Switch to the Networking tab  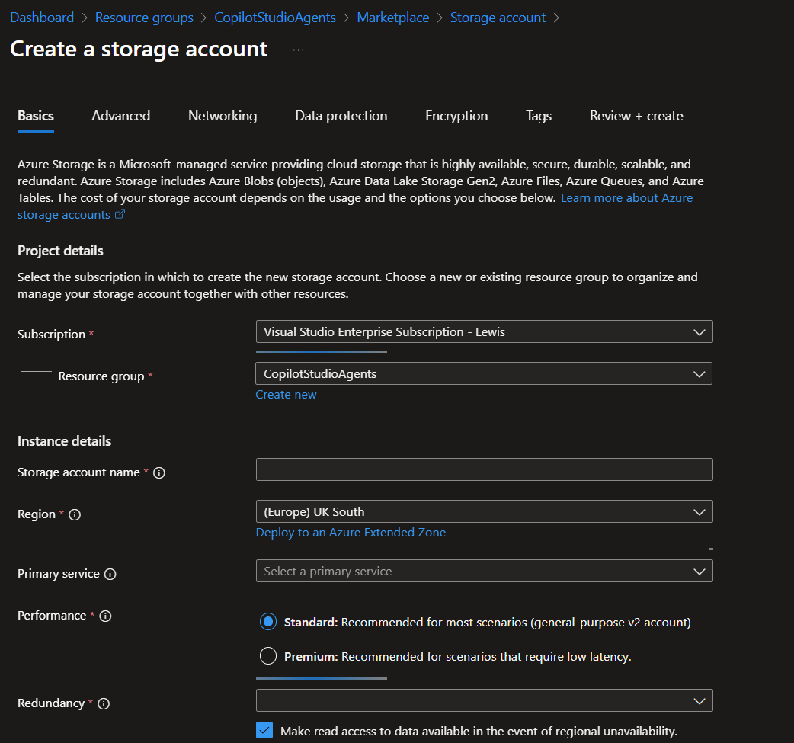222,116
